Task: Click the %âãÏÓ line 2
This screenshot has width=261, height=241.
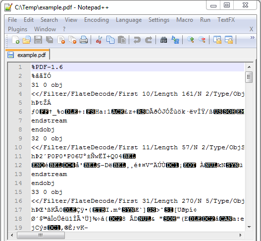Action: pos(41,76)
